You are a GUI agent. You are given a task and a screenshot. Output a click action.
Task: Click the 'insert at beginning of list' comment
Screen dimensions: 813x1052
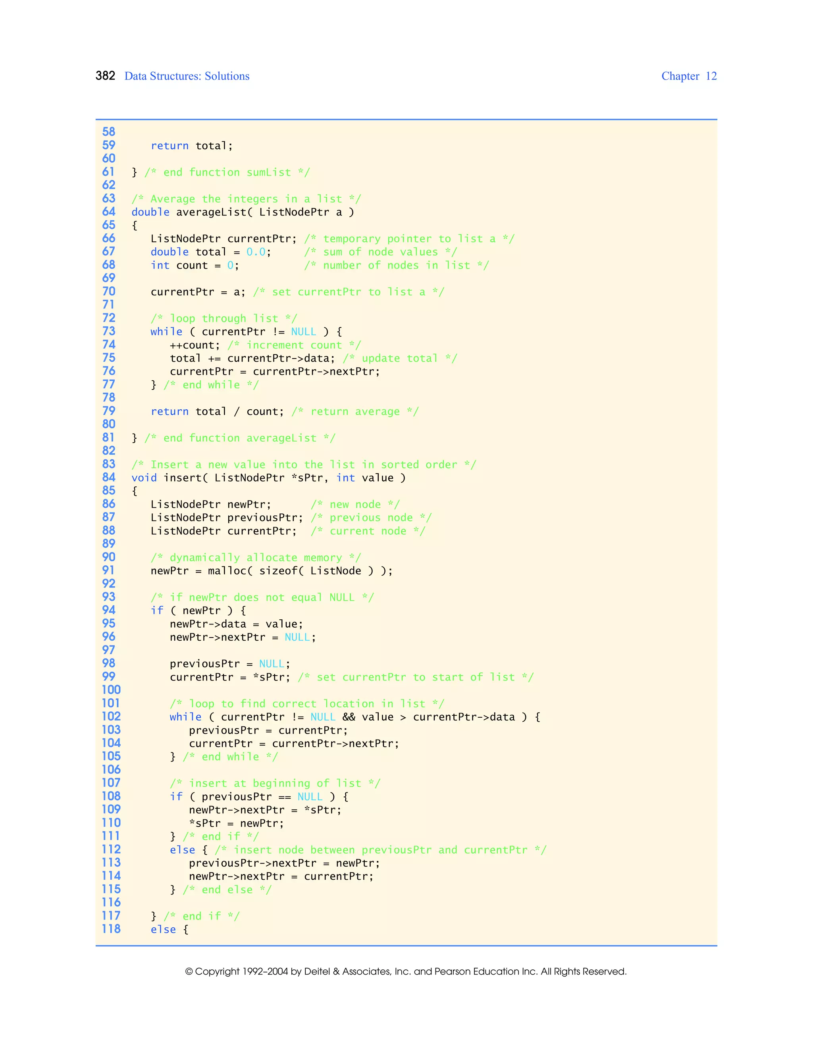click(x=275, y=784)
